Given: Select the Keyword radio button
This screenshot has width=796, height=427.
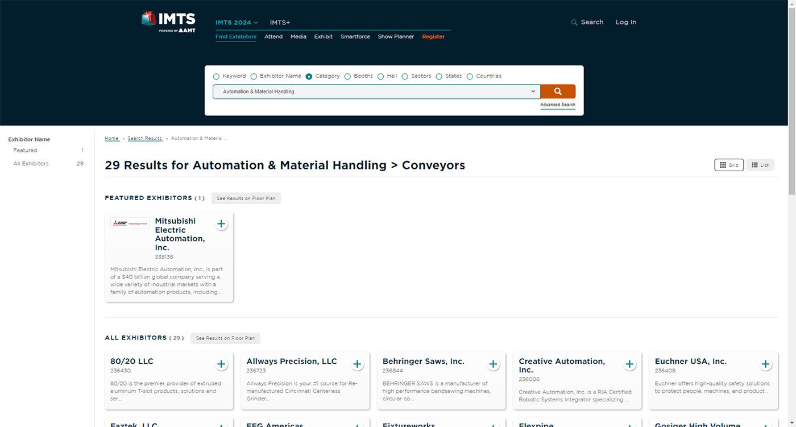Looking at the screenshot, I should click(216, 76).
